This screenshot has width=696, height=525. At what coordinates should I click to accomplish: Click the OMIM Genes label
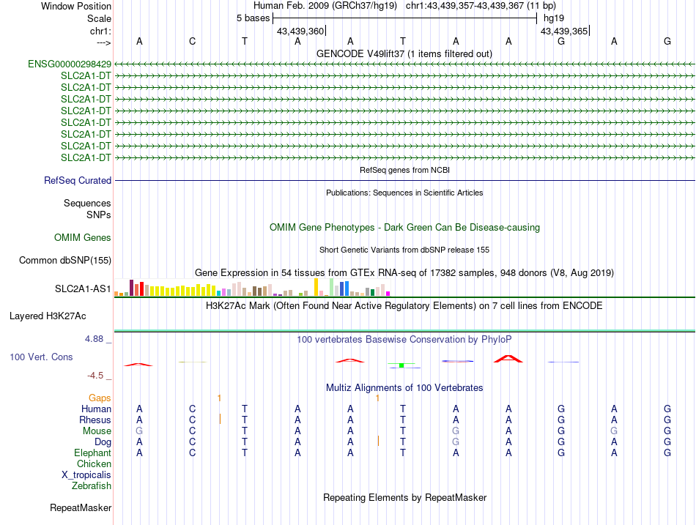pyautogui.click(x=83, y=237)
